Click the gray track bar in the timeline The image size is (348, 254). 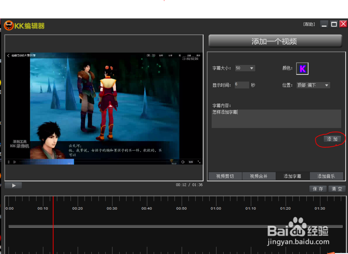tap(175, 226)
